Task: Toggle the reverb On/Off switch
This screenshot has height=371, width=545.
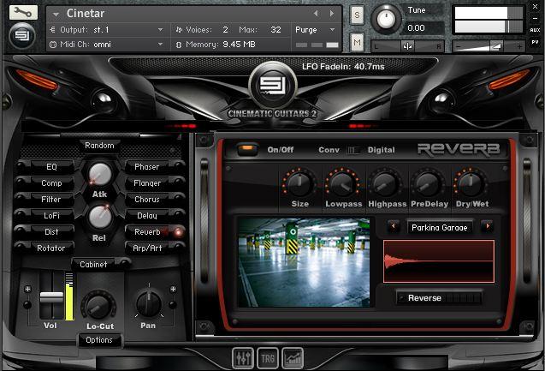Action: pos(247,149)
